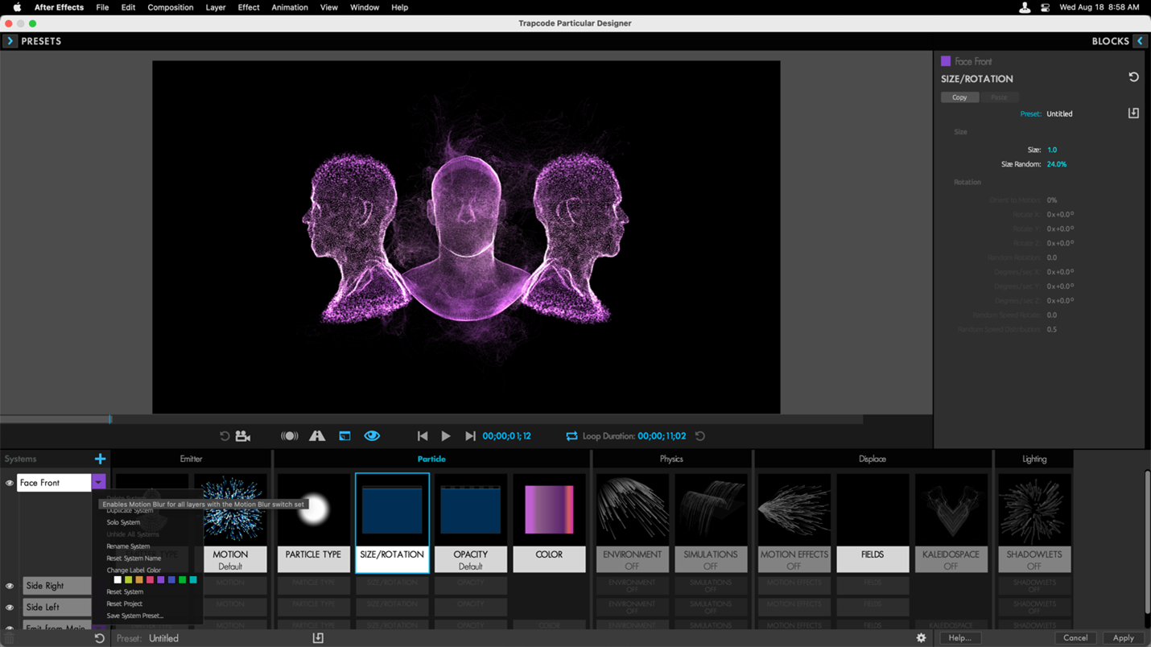Play the particle preview

(x=446, y=436)
